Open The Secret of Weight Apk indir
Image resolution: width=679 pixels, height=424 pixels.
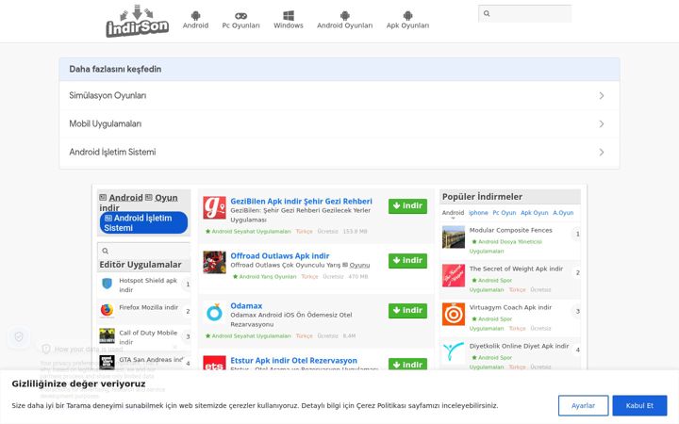[516, 269]
